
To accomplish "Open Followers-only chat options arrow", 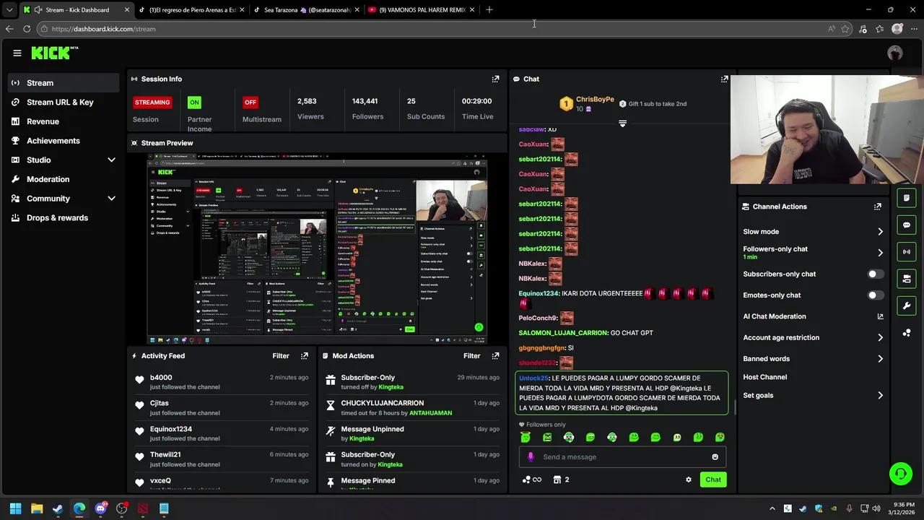I will click(x=880, y=253).
